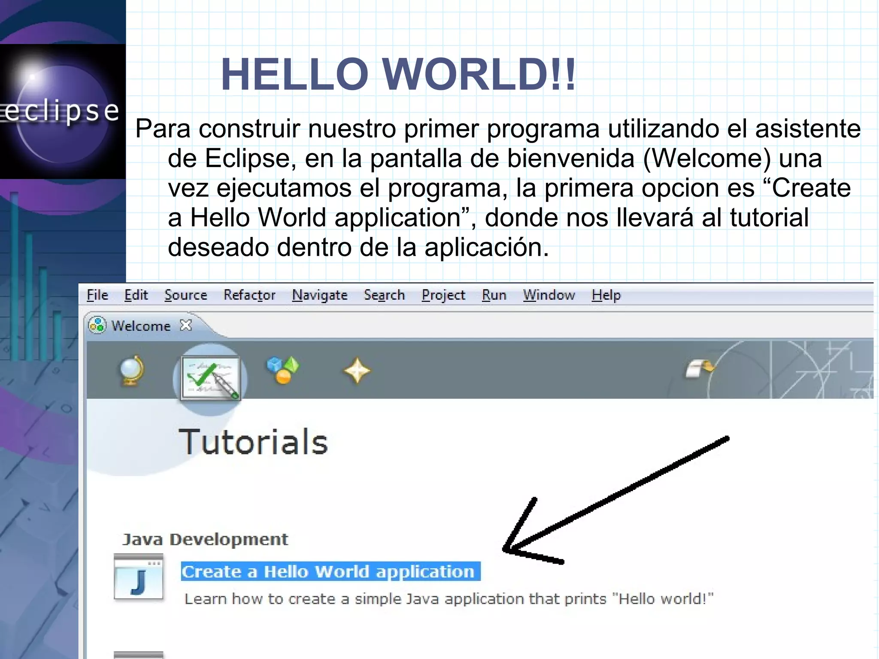The width and height of the screenshot is (879, 659).
Task: Open the Samples shapes icon
Action: point(282,370)
